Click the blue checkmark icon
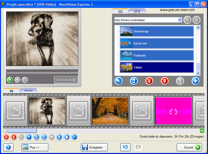This screenshot has height=154, width=208. tap(74, 137)
